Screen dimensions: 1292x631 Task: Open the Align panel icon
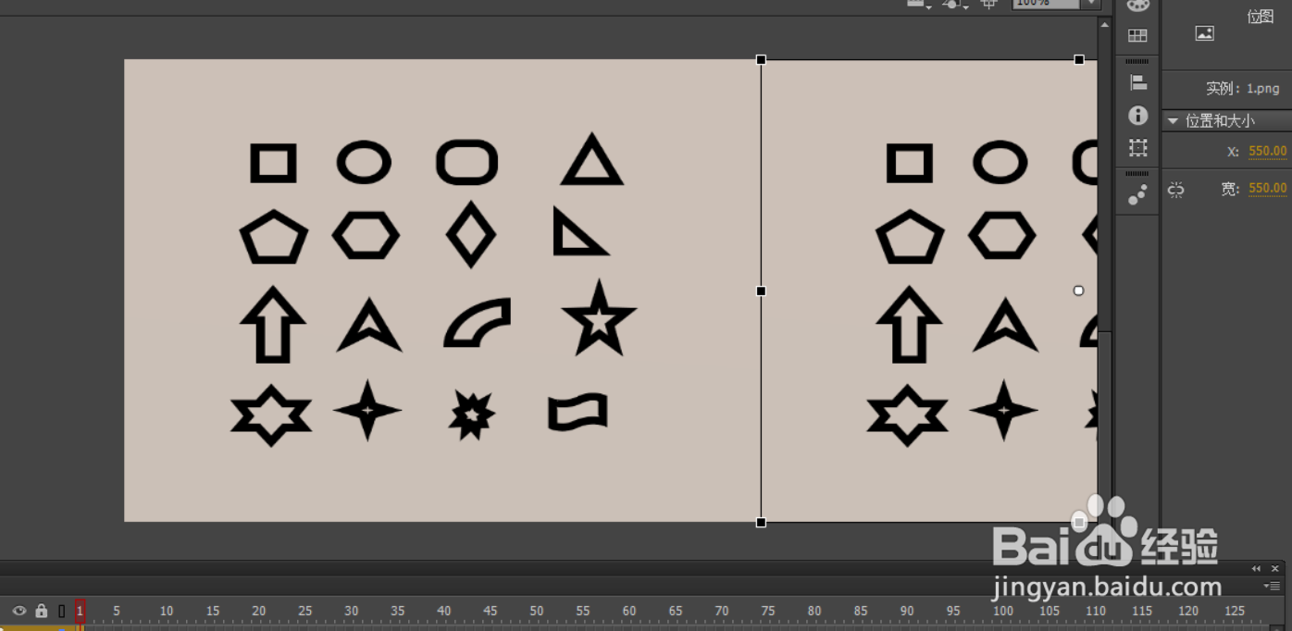(1137, 82)
